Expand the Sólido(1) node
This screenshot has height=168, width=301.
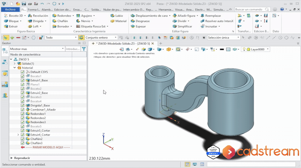[x=15, y=63]
